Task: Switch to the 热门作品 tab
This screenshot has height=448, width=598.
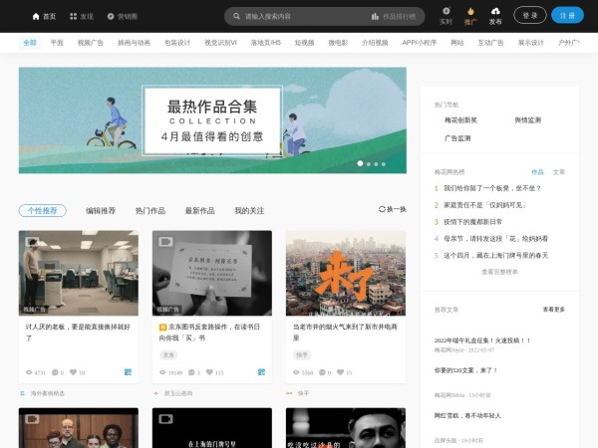Action: tap(149, 210)
